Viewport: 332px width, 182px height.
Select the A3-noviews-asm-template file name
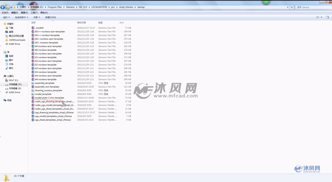coord(48,69)
